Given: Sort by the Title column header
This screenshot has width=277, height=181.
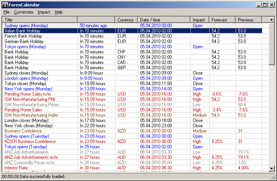Looking at the screenshot, I should click(40, 20).
